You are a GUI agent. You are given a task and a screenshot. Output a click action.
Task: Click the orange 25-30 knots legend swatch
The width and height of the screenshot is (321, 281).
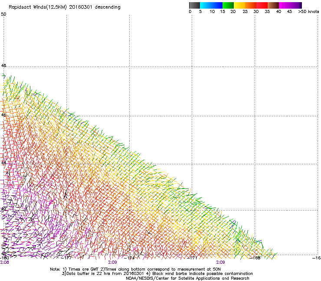click(251, 5)
